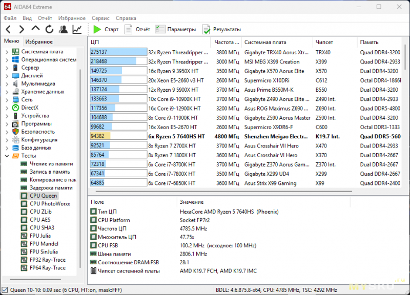The height and width of the screenshot is (295, 410).
Task: Click the up-level arrow icon
Action: tap(35, 29)
